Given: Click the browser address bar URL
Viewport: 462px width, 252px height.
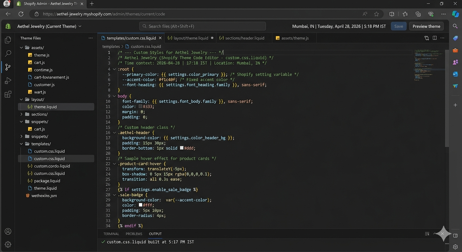Looking at the screenshot, I should tap(104, 14).
